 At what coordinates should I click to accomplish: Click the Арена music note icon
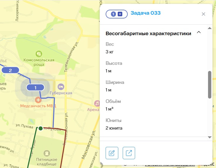pyautogui.click(x=97, y=103)
